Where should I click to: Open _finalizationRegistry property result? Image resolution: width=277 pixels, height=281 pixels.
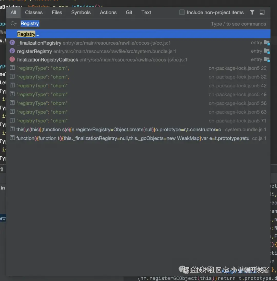tap(138, 43)
